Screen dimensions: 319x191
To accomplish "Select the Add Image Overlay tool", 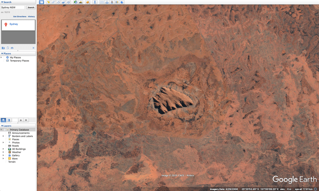I will tap(64, 2).
